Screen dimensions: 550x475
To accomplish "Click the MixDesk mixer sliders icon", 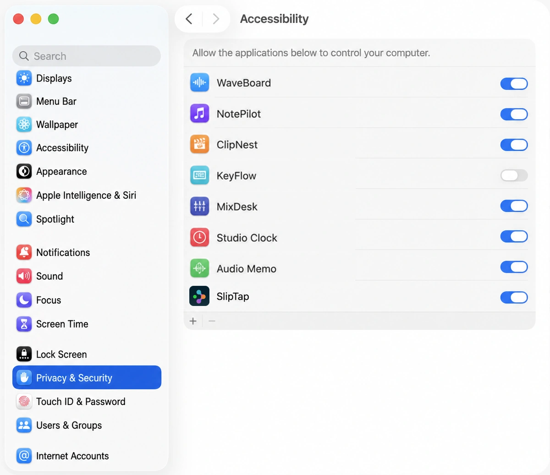I will (x=199, y=206).
